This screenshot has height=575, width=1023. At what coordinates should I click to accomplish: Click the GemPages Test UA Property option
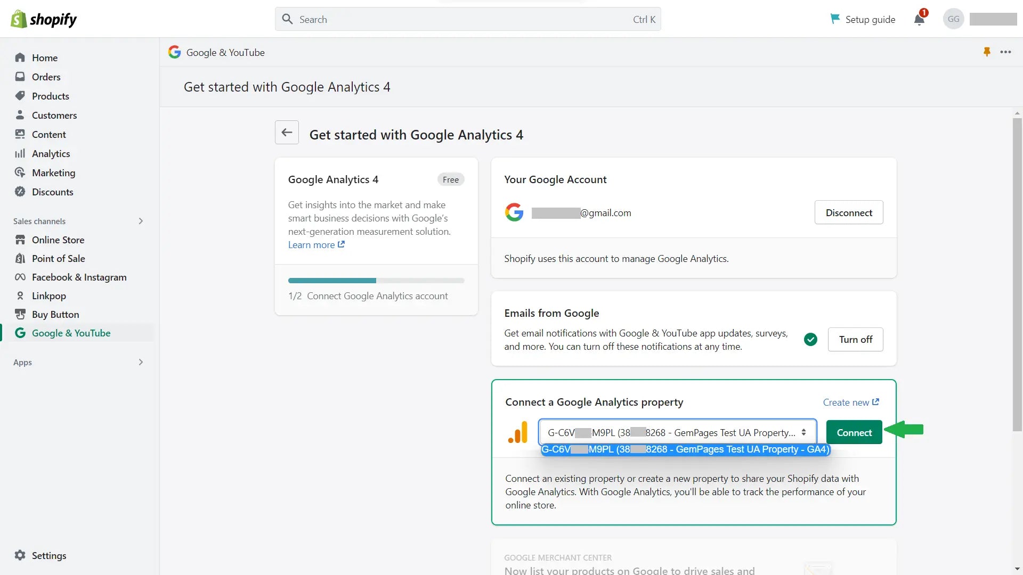(685, 449)
